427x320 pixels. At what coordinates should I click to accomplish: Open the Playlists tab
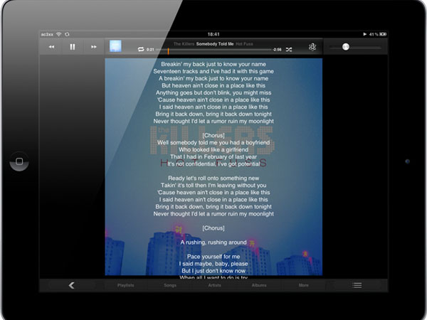125,285
